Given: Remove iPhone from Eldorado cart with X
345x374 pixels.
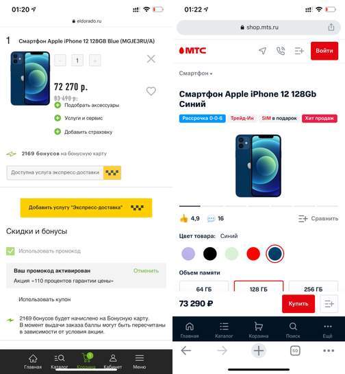Looking at the screenshot, I should pyautogui.click(x=151, y=59).
